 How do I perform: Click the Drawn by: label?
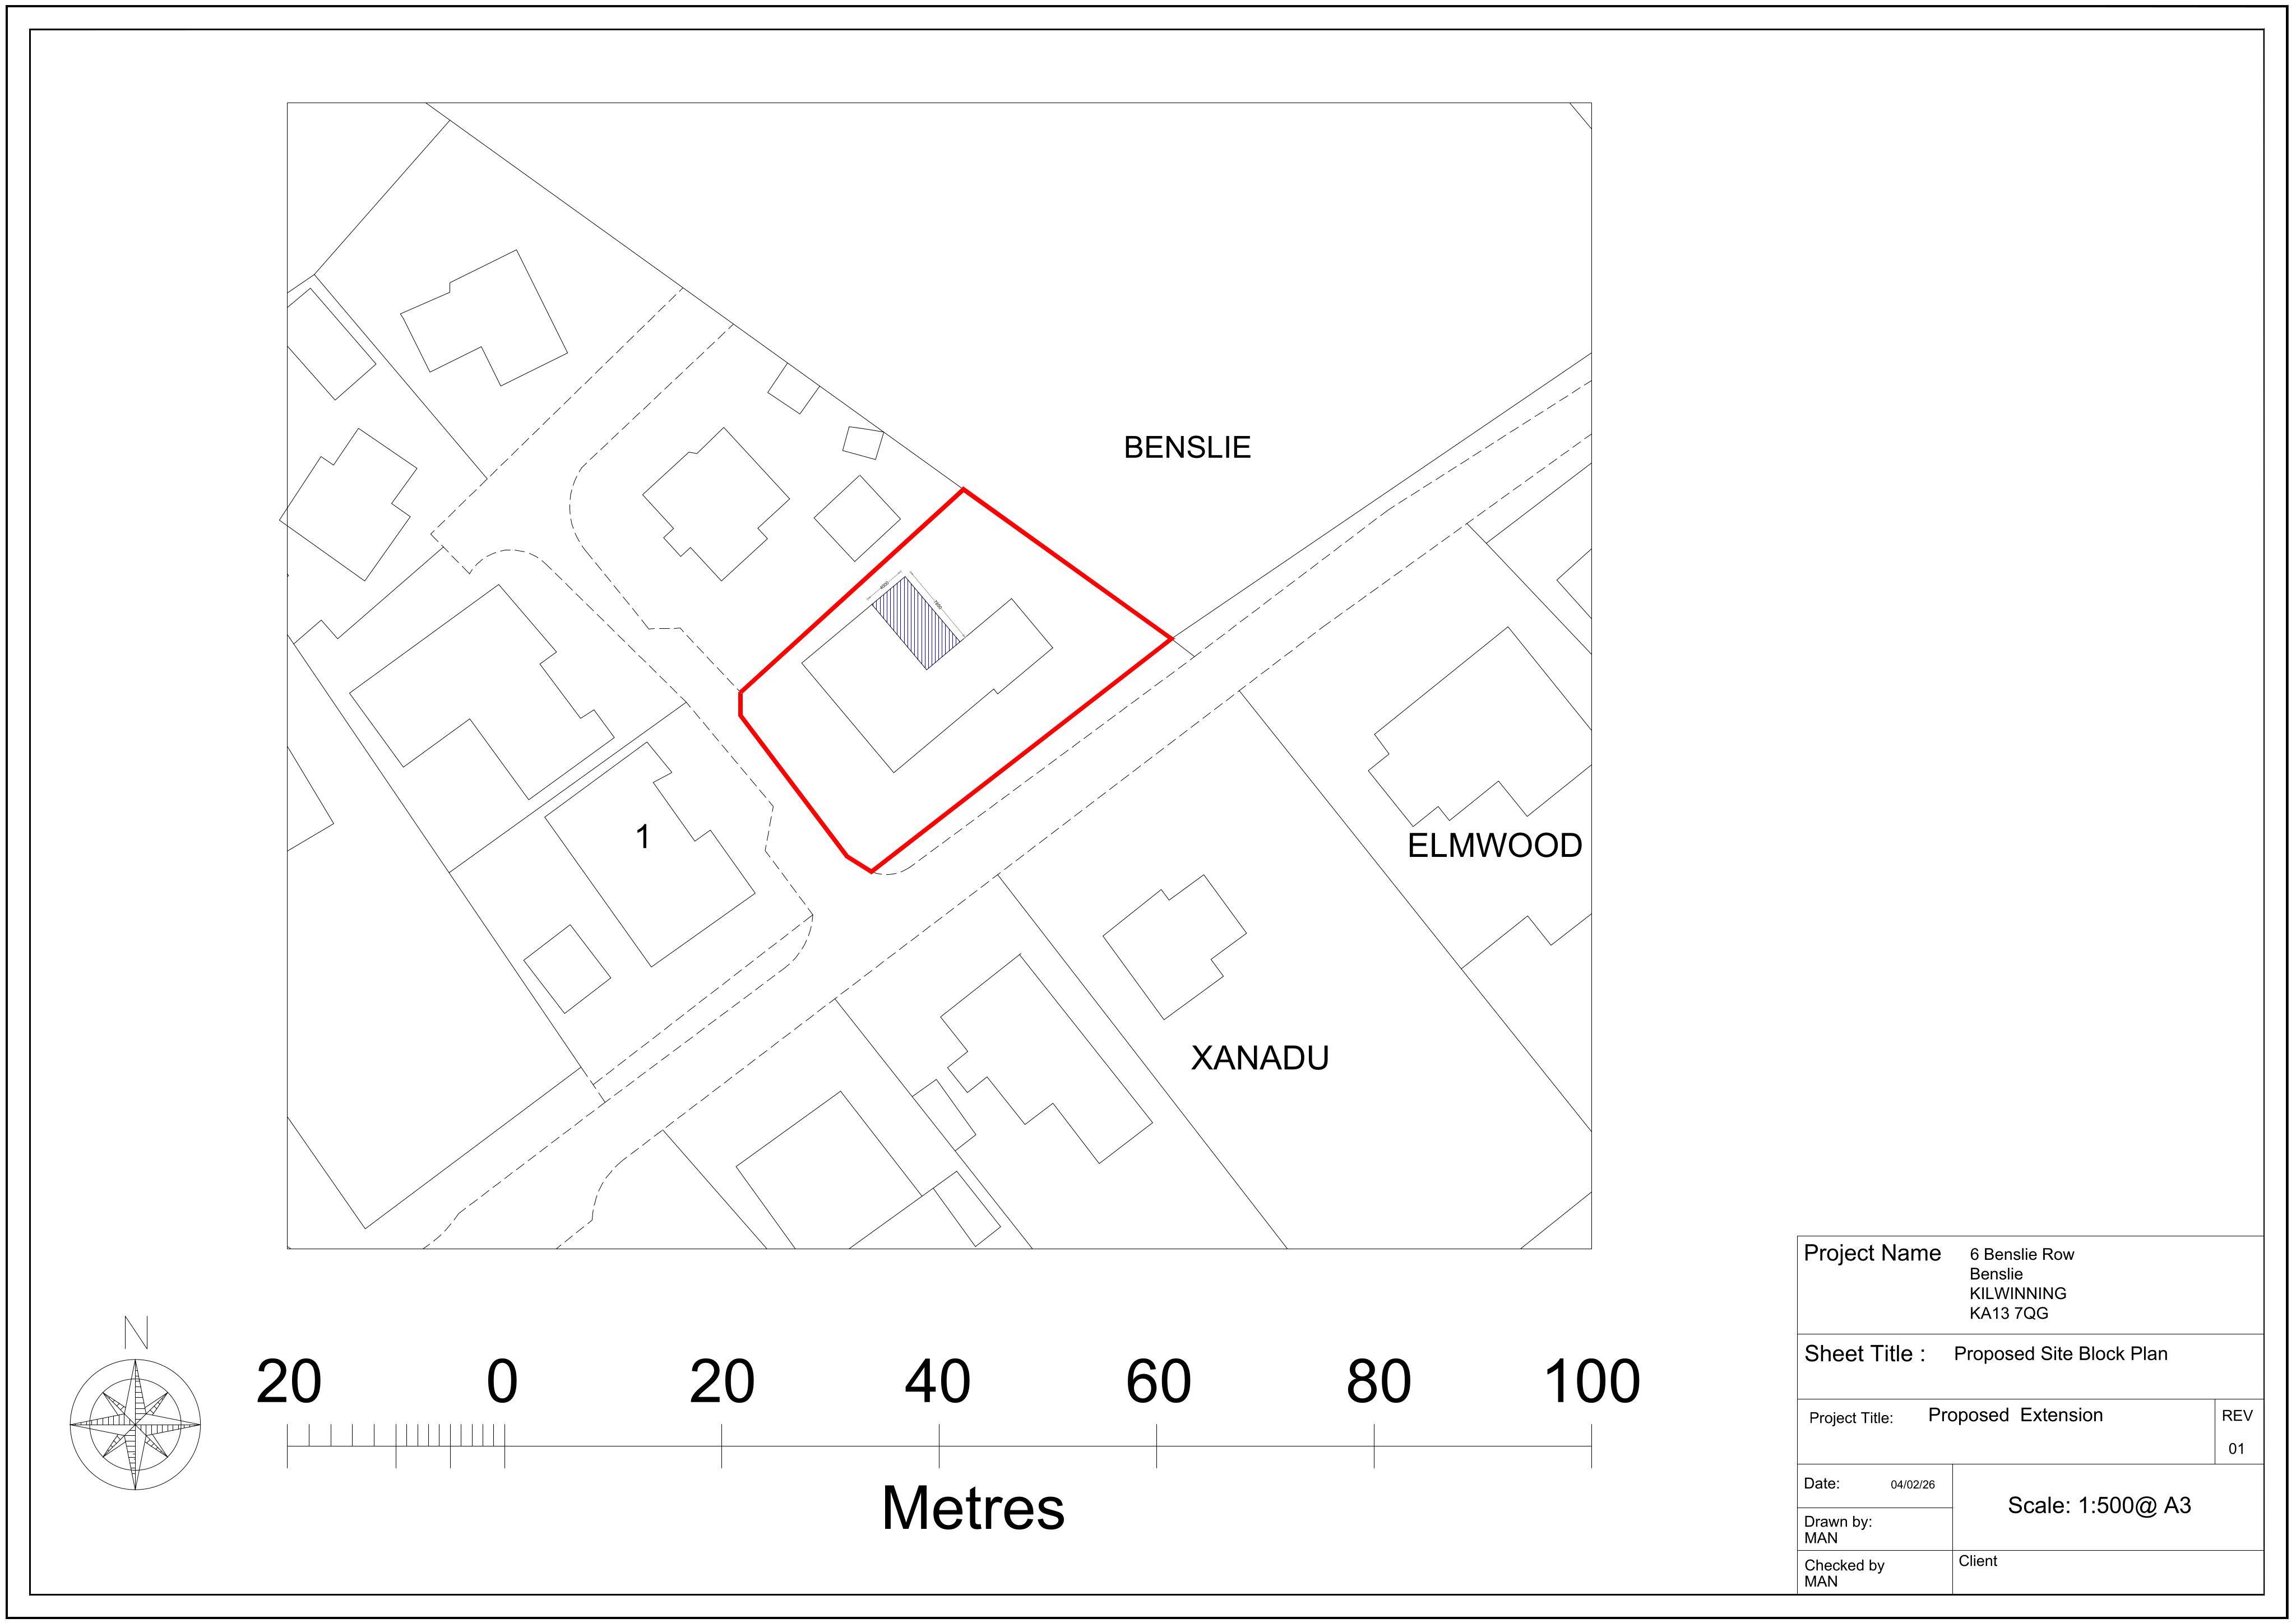tap(1838, 1522)
